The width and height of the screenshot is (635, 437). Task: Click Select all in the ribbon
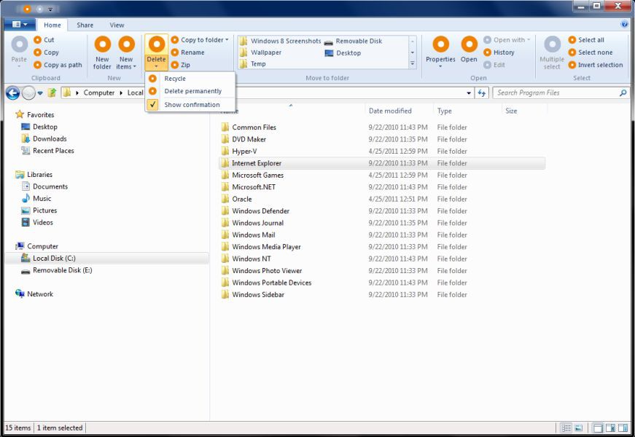586,39
